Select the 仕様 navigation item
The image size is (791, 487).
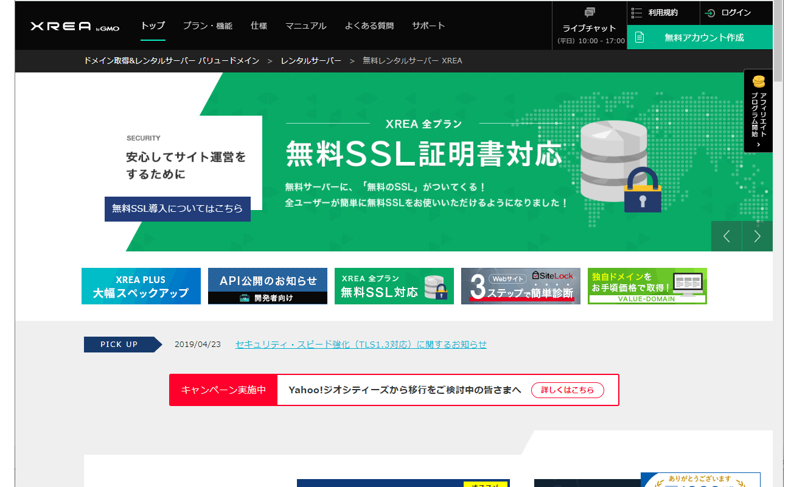(x=259, y=26)
